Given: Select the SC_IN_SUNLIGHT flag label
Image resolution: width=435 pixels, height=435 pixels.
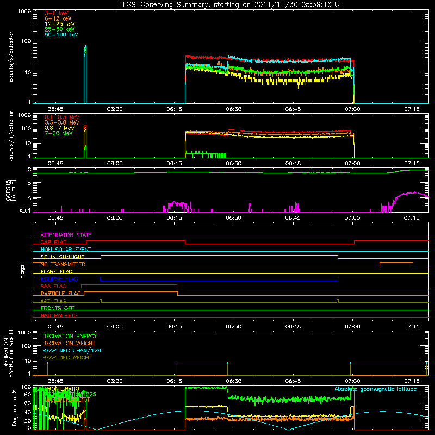Looking at the screenshot, I should pyautogui.click(x=63, y=257).
